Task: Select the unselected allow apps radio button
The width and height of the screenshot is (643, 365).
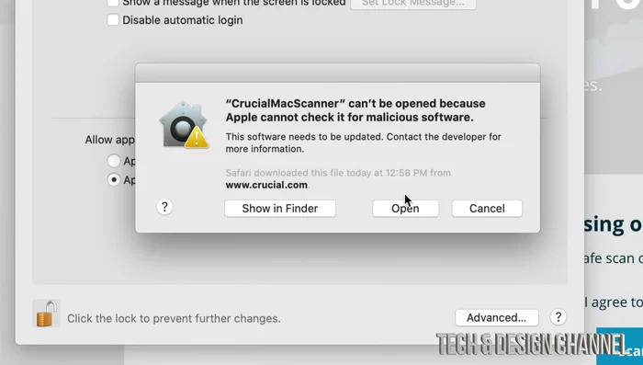Action: pyautogui.click(x=114, y=161)
